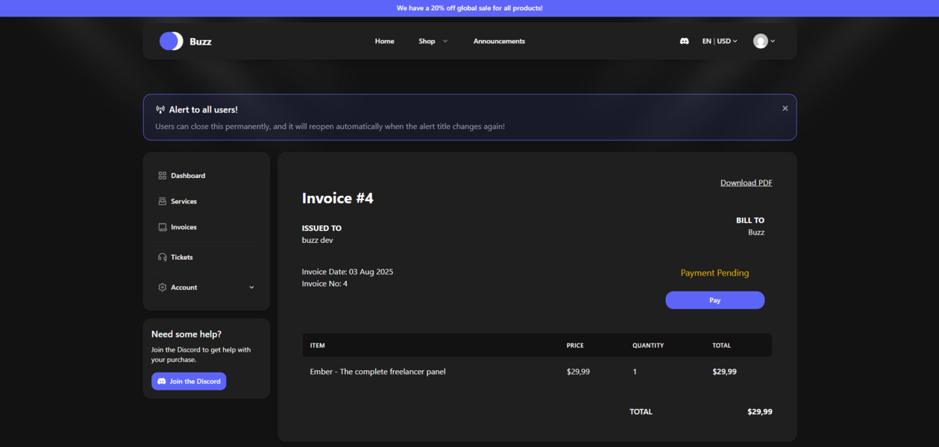Dismiss the alert with the X button
This screenshot has width=939, height=447.
785,108
